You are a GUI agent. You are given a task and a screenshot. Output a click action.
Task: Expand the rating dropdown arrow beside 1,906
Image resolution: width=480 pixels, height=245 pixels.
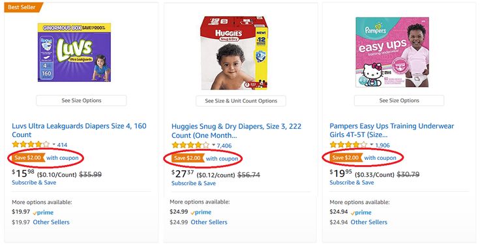pyautogui.click(x=372, y=145)
